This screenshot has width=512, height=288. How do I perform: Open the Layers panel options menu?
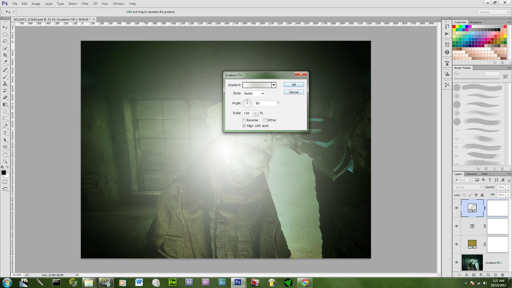click(509, 174)
